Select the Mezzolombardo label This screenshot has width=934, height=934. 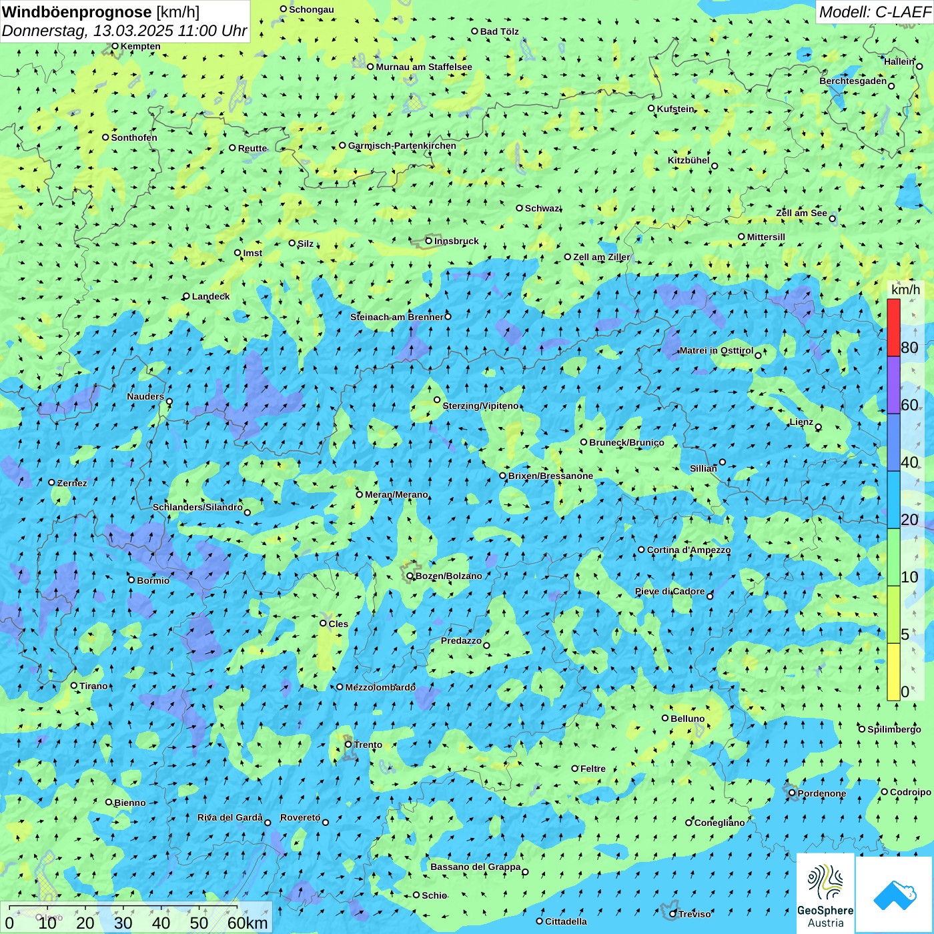click(x=380, y=687)
